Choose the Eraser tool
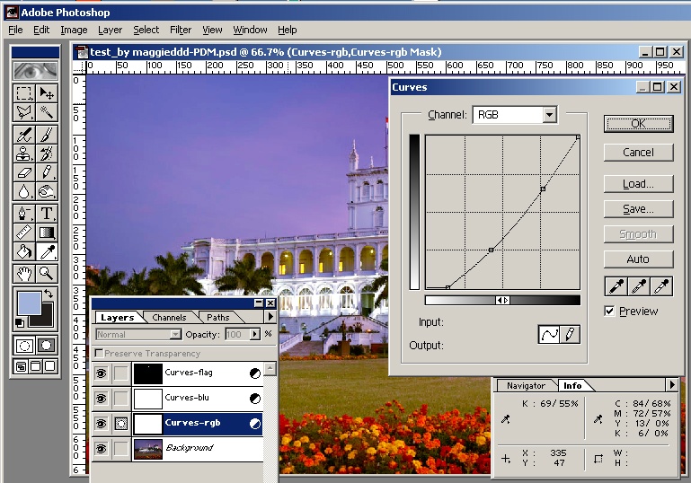This screenshot has height=483, width=691. click(24, 172)
